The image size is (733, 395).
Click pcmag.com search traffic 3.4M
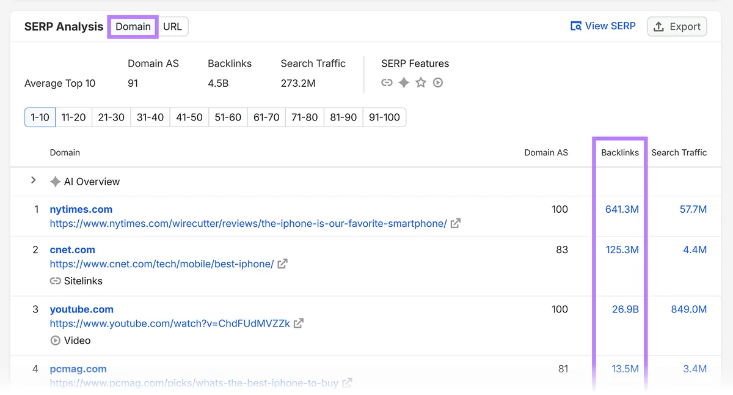point(695,369)
